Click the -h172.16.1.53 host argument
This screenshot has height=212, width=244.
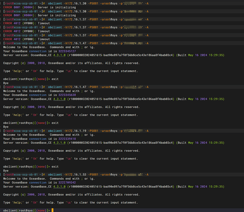(75, 175)
